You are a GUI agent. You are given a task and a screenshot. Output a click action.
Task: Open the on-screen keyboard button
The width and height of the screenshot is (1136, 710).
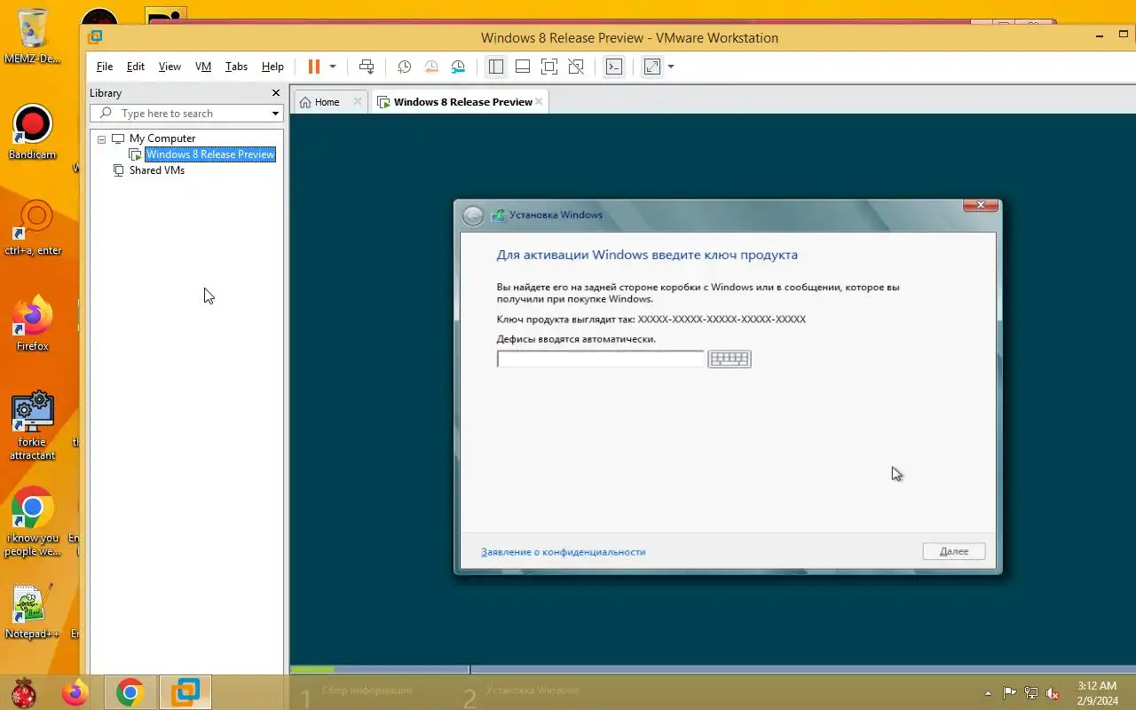point(730,359)
